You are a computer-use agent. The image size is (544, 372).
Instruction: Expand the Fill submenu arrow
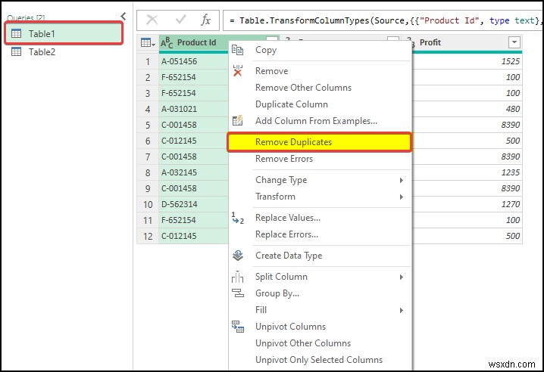[402, 310]
